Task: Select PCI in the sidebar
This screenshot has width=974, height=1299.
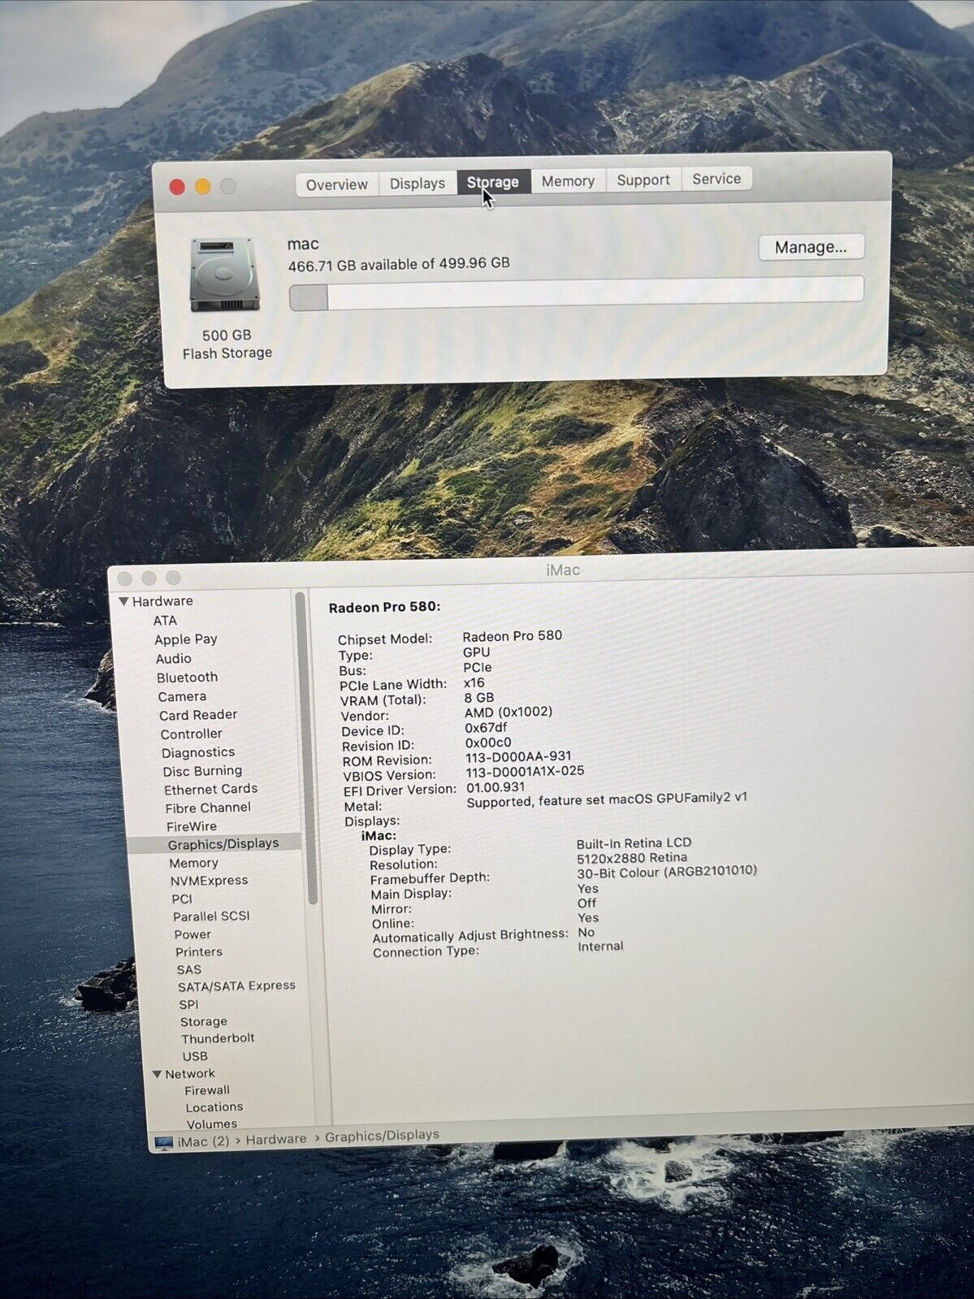Action: point(182,898)
